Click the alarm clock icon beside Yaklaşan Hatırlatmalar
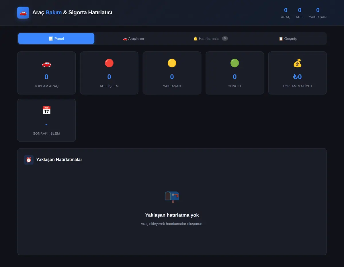The height and width of the screenshot is (267, 344). click(29, 160)
